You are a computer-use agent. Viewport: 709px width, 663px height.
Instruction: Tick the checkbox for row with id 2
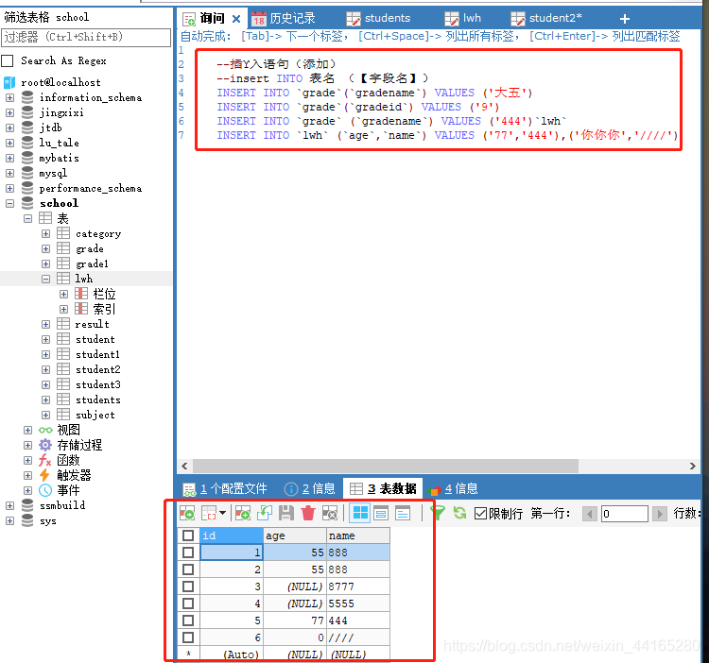(188, 569)
